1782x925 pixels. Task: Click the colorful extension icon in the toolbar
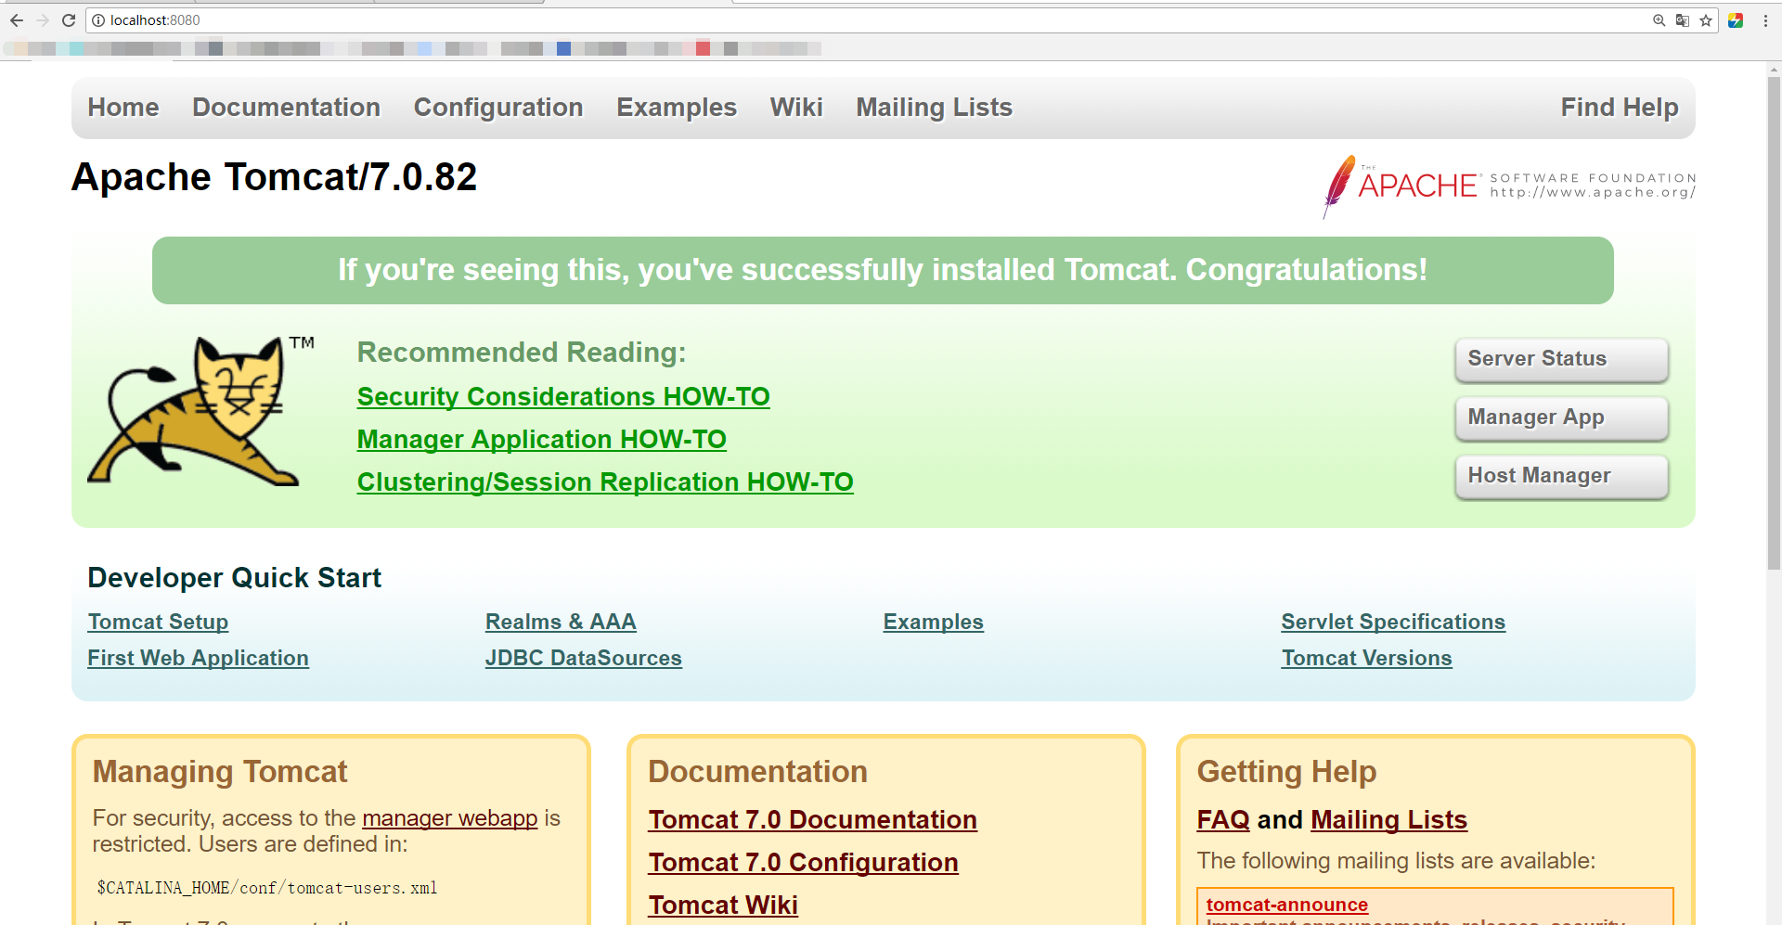click(x=1735, y=20)
